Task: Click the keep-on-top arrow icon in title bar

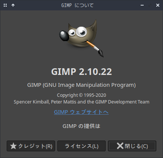Action: pyautogui.click(x=13, y=5)
